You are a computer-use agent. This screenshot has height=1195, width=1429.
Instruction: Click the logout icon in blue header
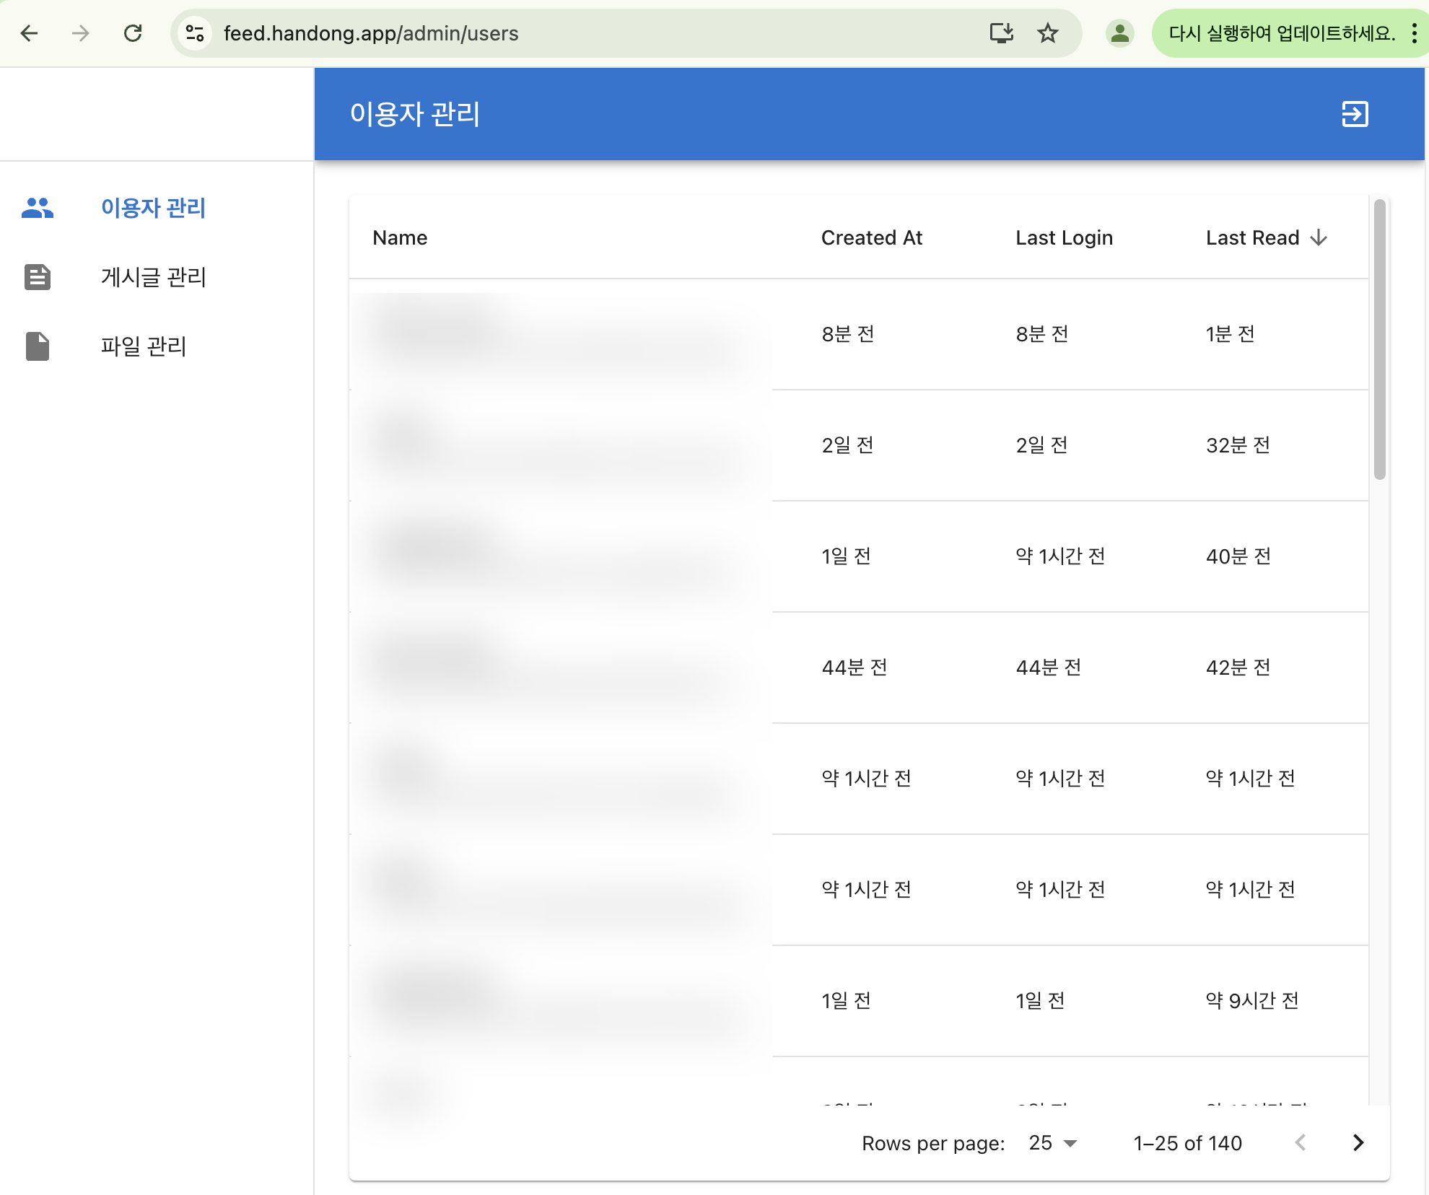coord(1355,114)
